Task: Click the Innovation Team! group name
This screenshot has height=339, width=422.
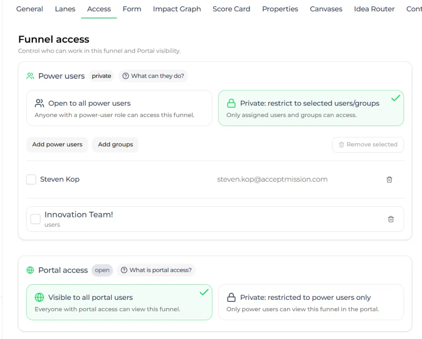Action: (x=79, y=215)
